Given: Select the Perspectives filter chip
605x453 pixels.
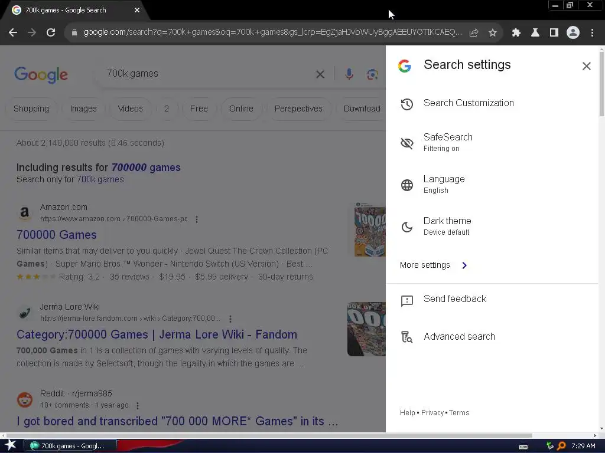Looking at the screenshot, I should pos(298,109).
